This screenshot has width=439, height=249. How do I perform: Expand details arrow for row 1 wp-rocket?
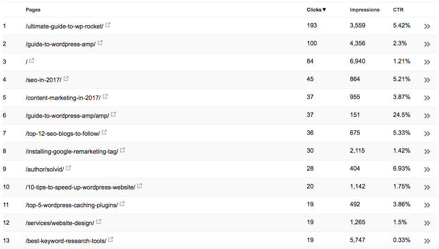(427, 26)
